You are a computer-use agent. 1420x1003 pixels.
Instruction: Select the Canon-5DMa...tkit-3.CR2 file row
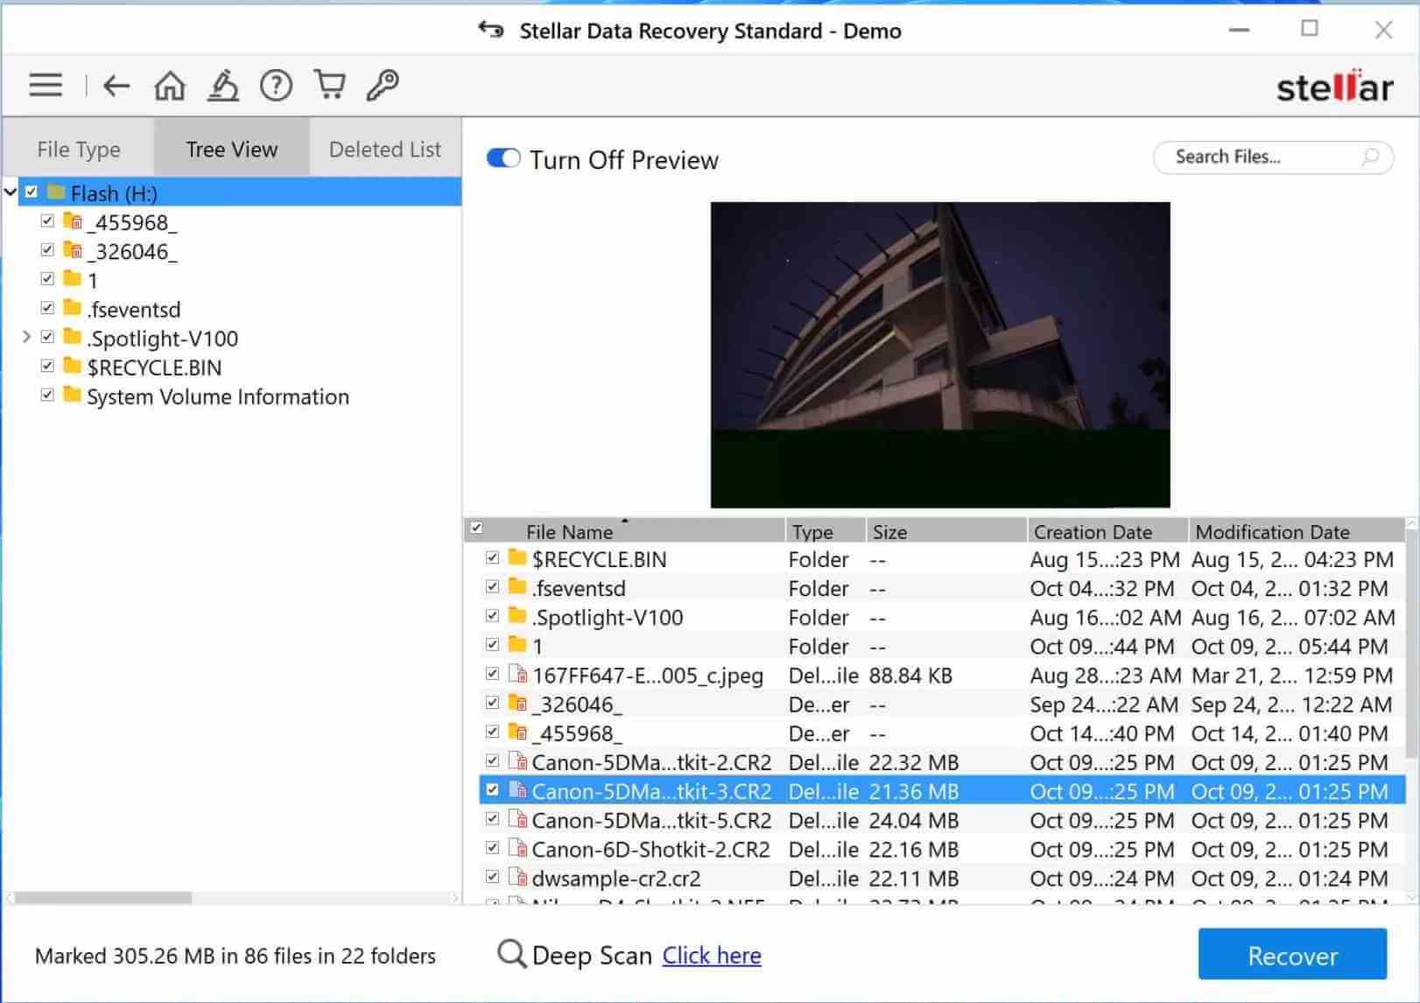[942, 790]
